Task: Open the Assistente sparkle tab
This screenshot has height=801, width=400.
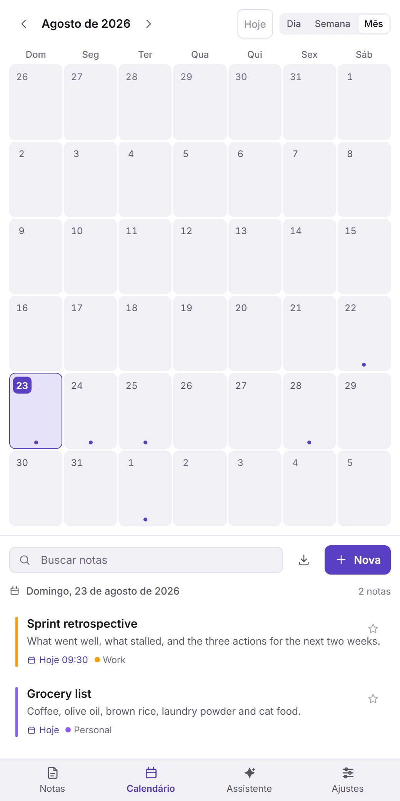Action: [249, 780]
